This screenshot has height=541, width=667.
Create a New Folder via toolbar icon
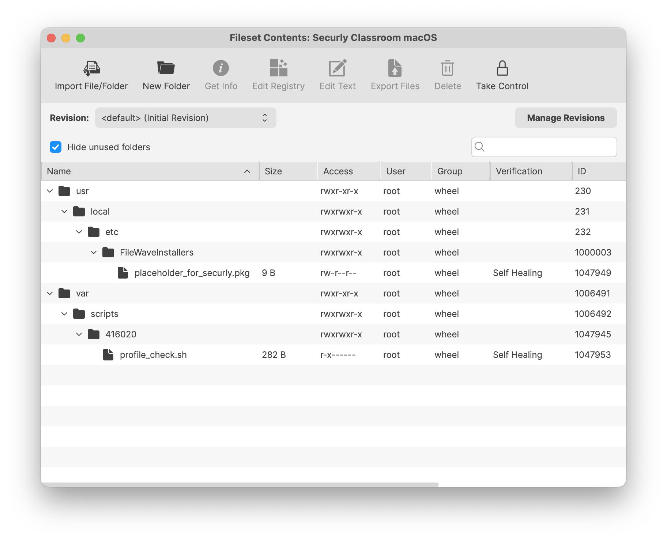pyautogui.click(x=166, y=68)
